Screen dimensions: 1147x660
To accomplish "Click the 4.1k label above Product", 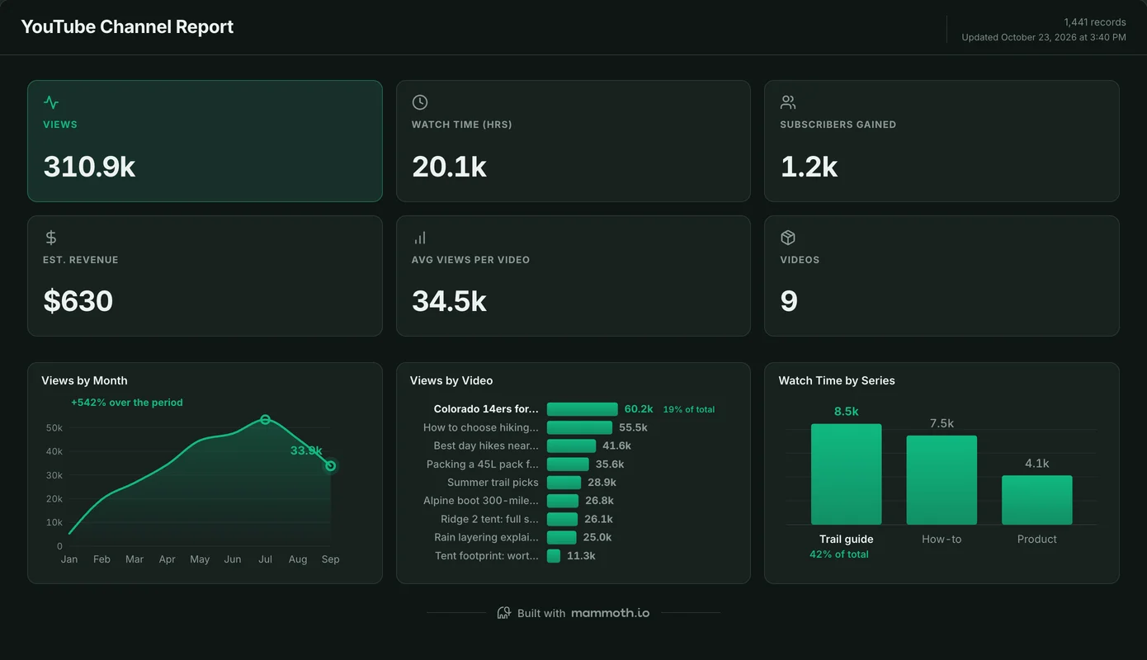I will click(x=1037, y=464).
